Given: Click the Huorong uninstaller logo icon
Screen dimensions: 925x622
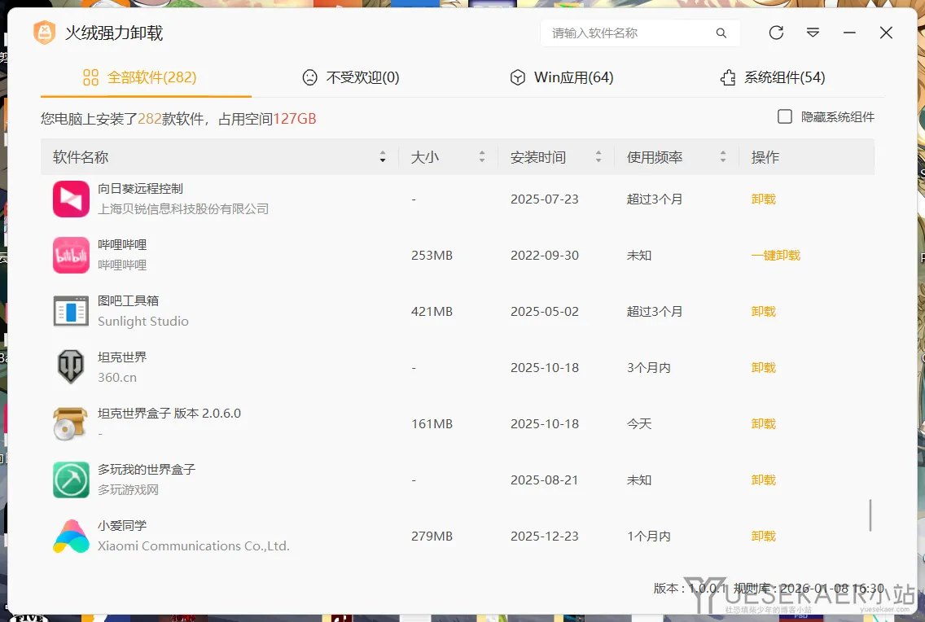Looking at the screenshot, I should (x=44, y=33).
